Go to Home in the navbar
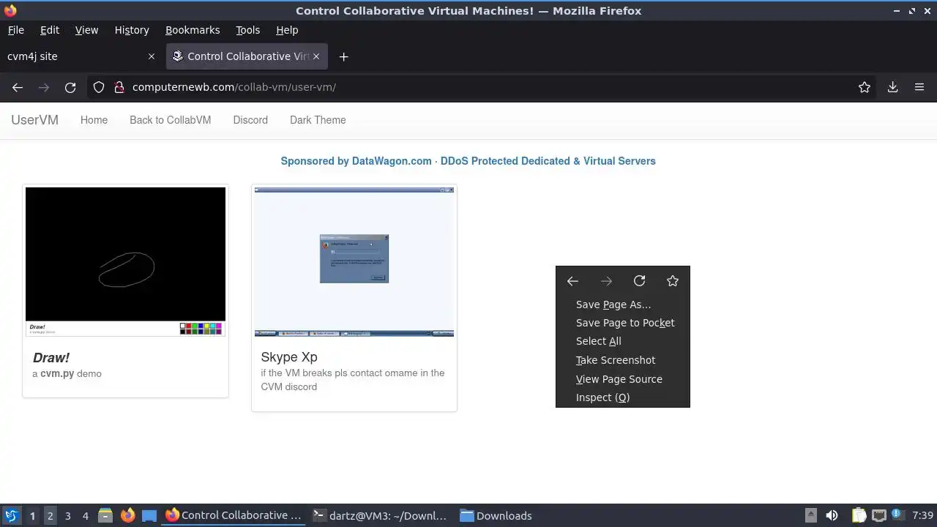This screenshot has height=527, width=937. [x=94, y=120]
